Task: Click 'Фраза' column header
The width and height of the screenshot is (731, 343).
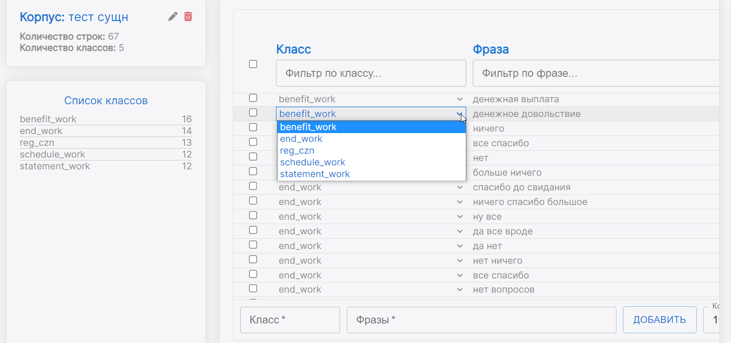Action: tap(490, 49)
